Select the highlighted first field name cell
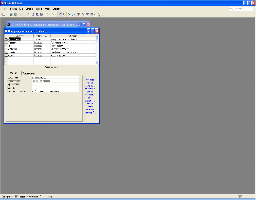Viewport: 256px width, 200px height. point(21,39)
